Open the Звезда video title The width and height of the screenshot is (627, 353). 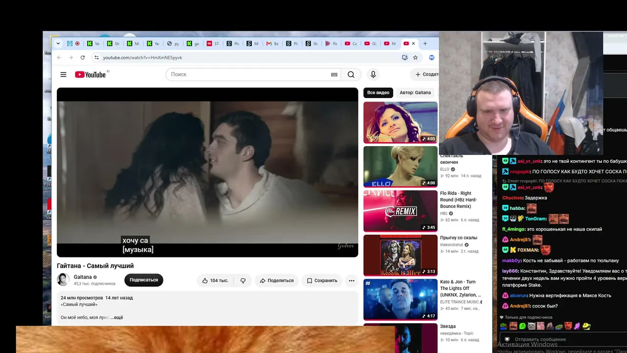click(448, 327)
